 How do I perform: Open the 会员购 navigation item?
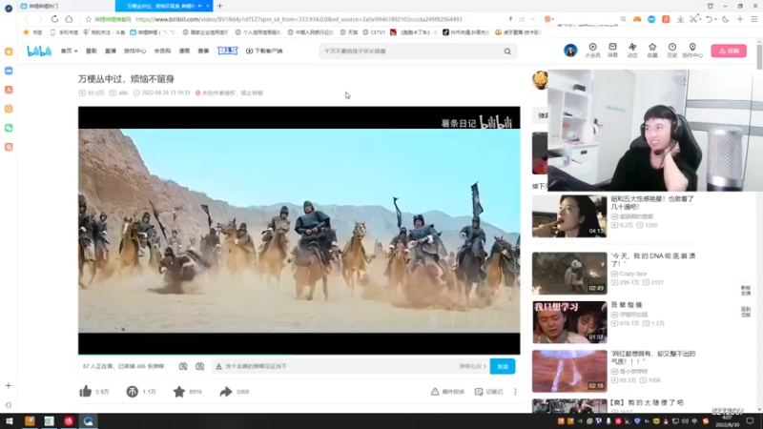162,51
